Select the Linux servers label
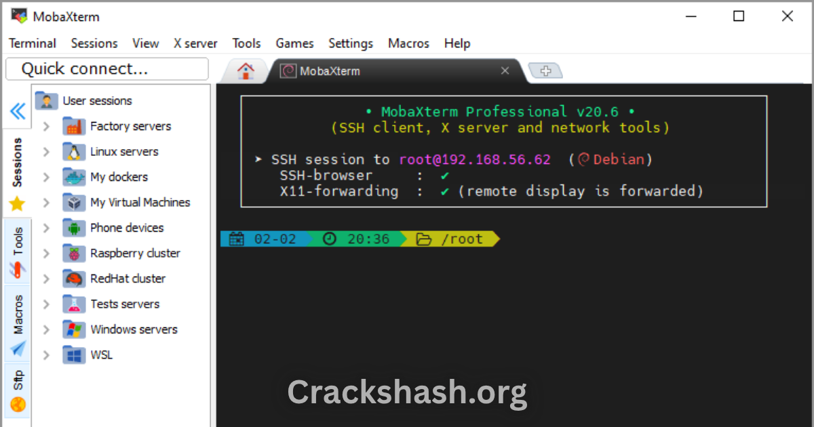 (x=124, y=152)
